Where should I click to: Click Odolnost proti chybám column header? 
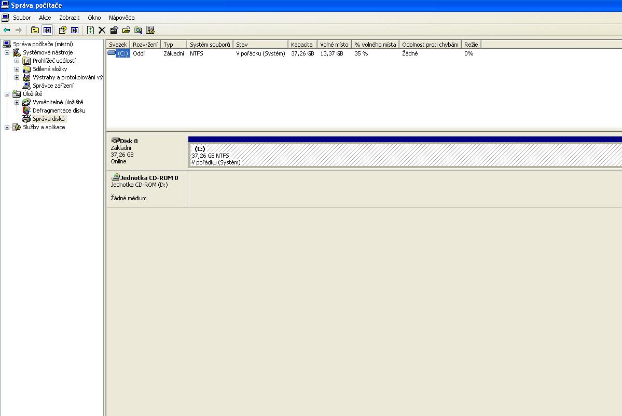coord(431,45)
